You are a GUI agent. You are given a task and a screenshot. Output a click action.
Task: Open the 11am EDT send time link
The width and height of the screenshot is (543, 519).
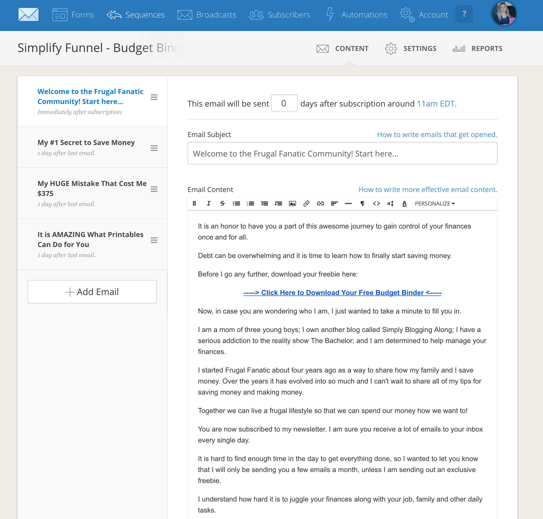point(436,103)
